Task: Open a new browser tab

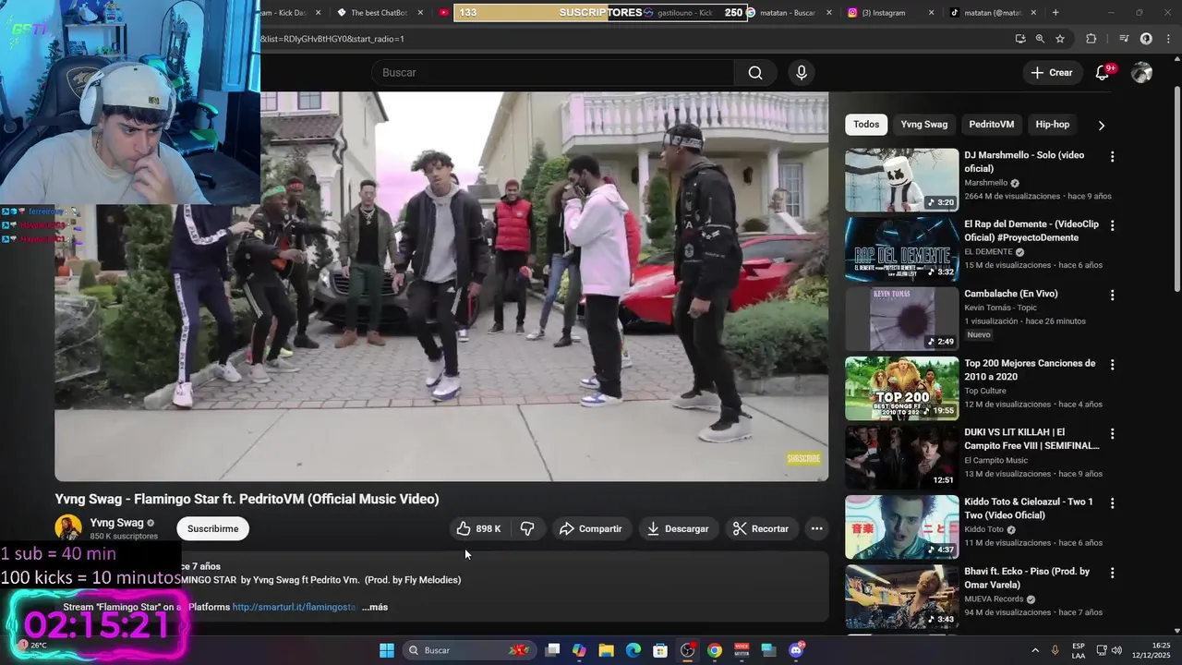Action: coord(1055,13)
